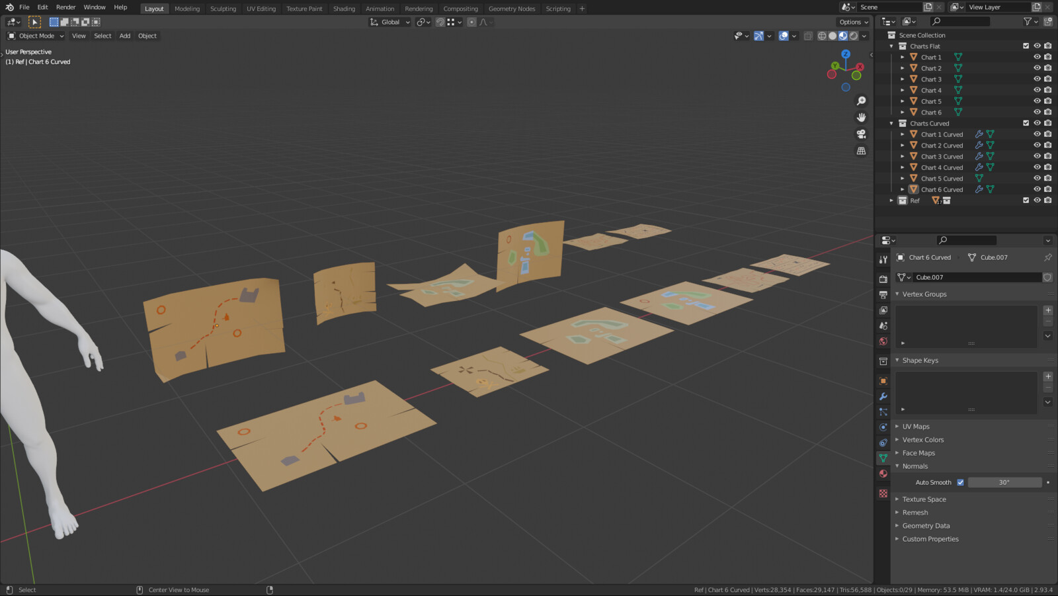
Task: Hide Chart 2 Curved with eye icon
Action: [x=1037, y=146]
